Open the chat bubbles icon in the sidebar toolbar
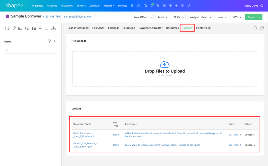Screen dimensions: 268x166 click(x=27, y=28)
